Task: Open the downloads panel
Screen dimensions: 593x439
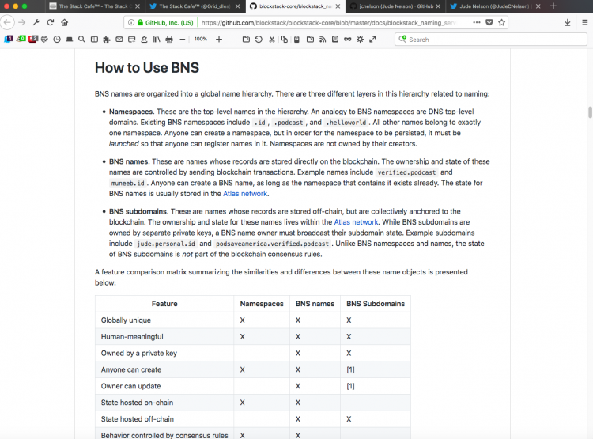Action: tap(567, 23)
